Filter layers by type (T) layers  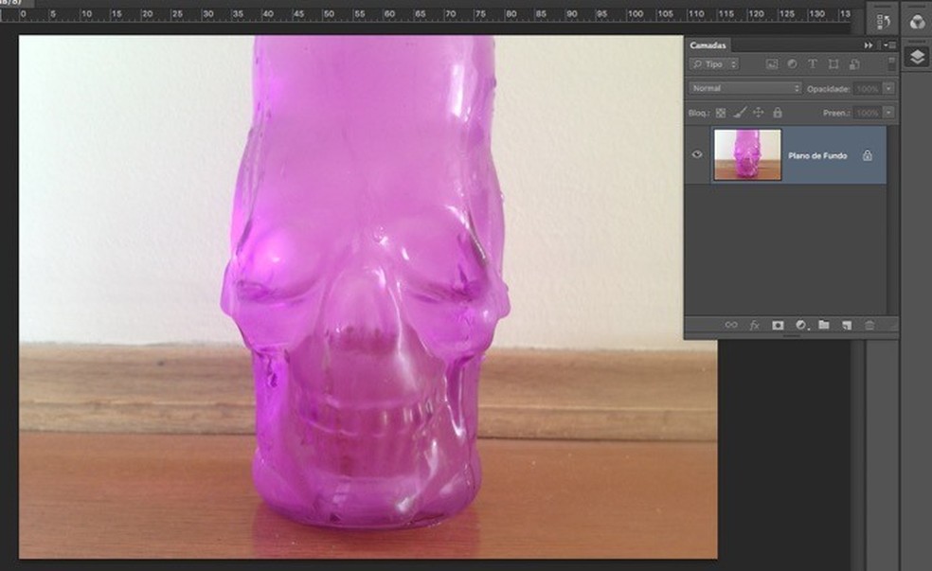tap(812, 64)
